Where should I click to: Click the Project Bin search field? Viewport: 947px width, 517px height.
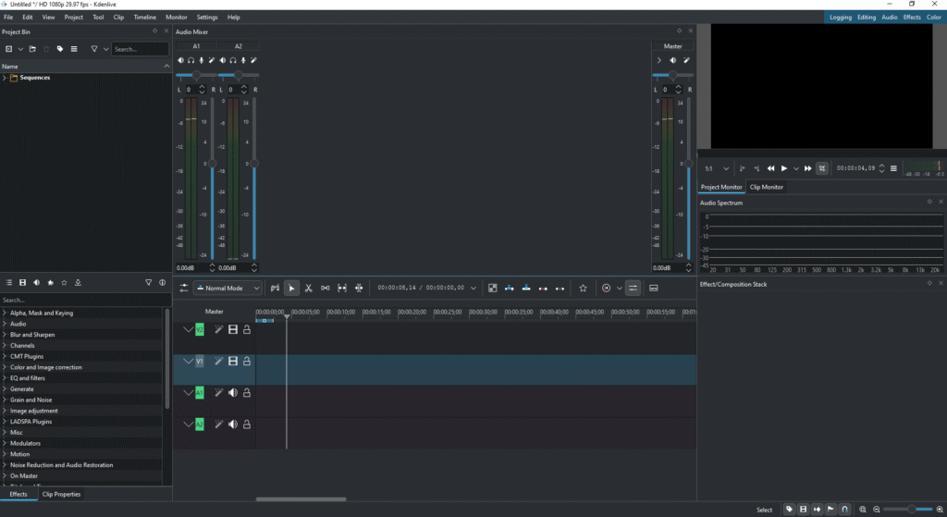click(139, 49)
